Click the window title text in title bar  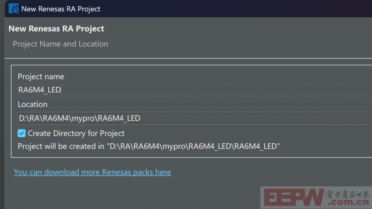(x=61, y=9)
